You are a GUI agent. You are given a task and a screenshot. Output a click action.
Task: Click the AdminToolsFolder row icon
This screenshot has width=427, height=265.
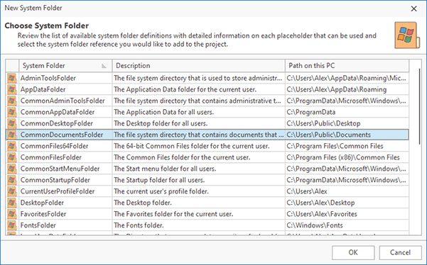point(12,78)
